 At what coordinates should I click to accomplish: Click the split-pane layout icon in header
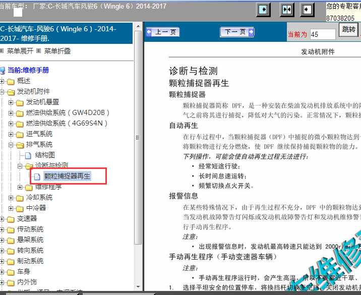tap(287, 10)
